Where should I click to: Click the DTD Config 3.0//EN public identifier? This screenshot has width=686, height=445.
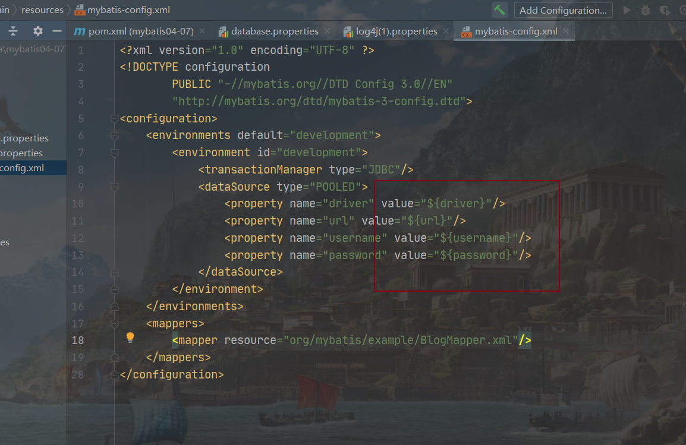click(x=335, y=84)
